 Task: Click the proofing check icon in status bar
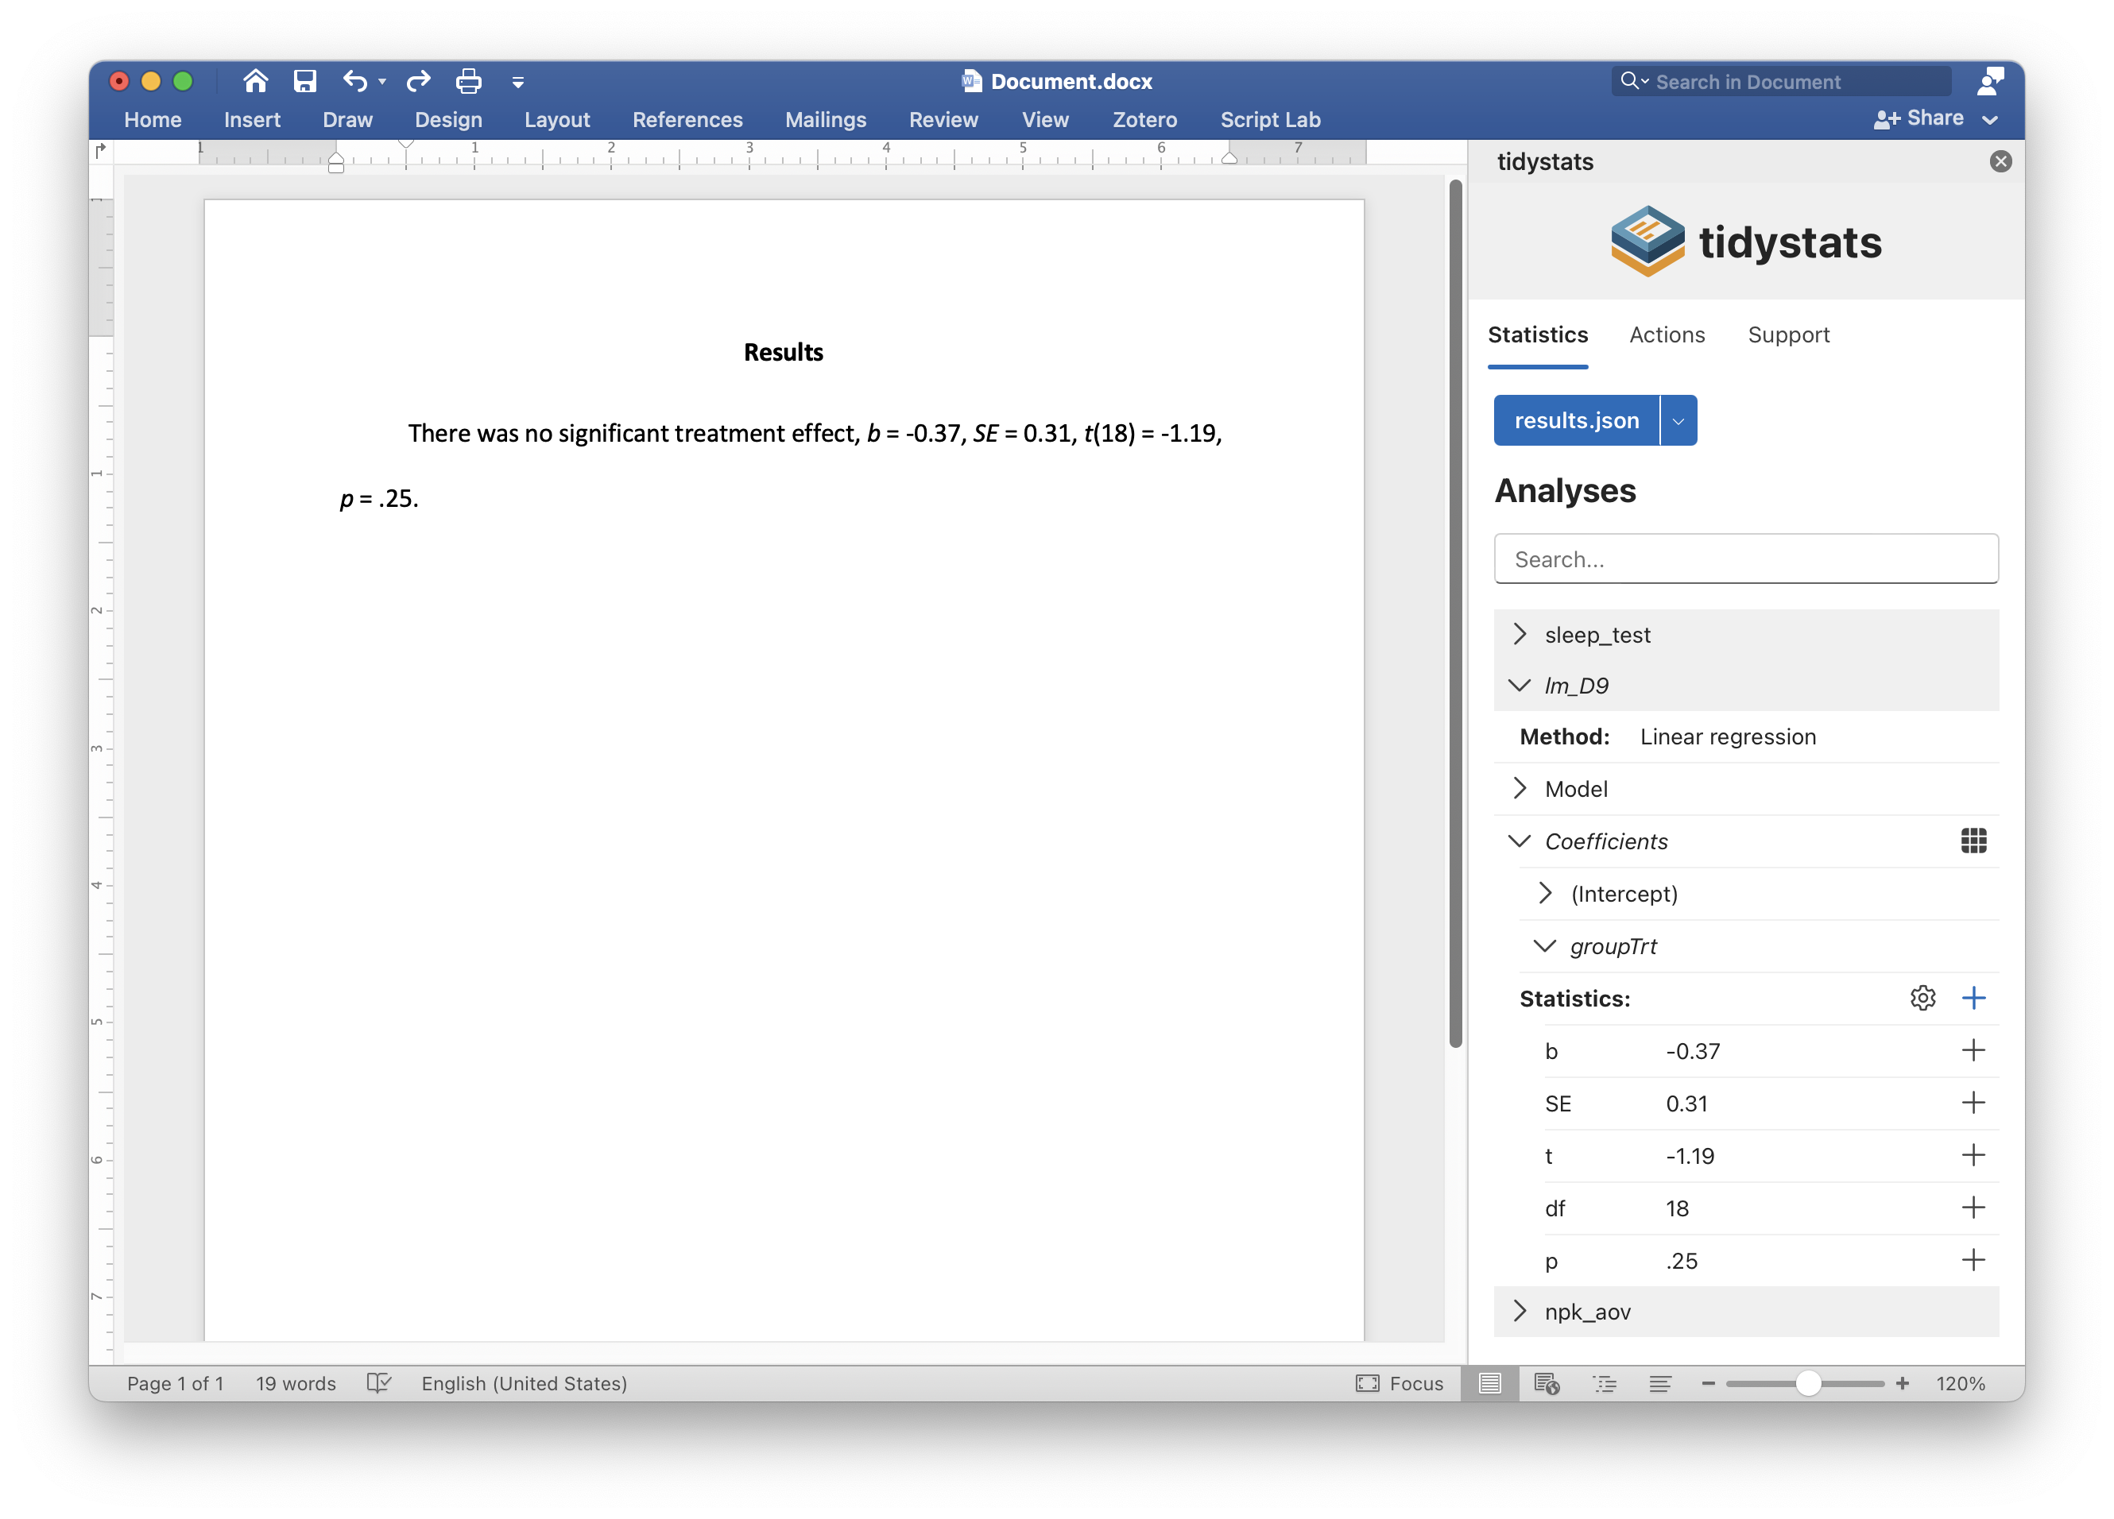(379, 1383)
